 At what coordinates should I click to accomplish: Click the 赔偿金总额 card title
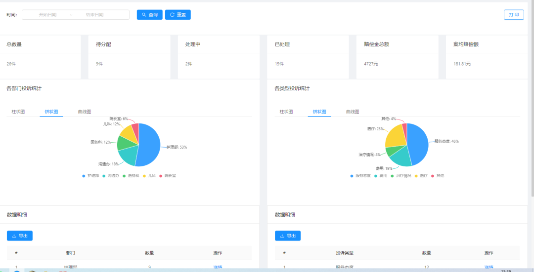point(377,44)
